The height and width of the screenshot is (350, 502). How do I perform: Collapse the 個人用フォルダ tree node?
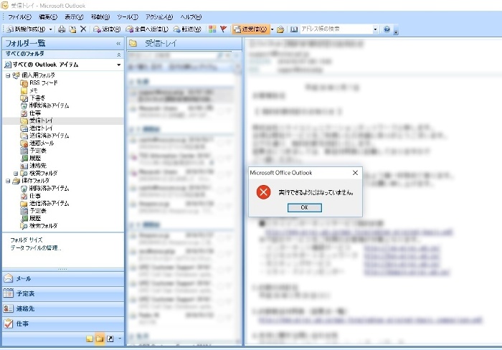click(x=8, y=75)
